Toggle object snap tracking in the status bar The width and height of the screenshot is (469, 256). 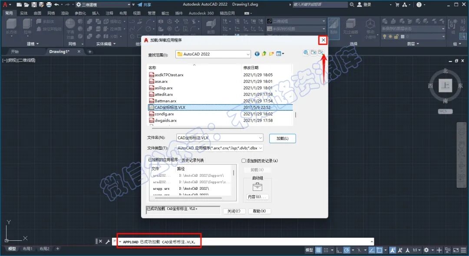click(x=372, y=250)
